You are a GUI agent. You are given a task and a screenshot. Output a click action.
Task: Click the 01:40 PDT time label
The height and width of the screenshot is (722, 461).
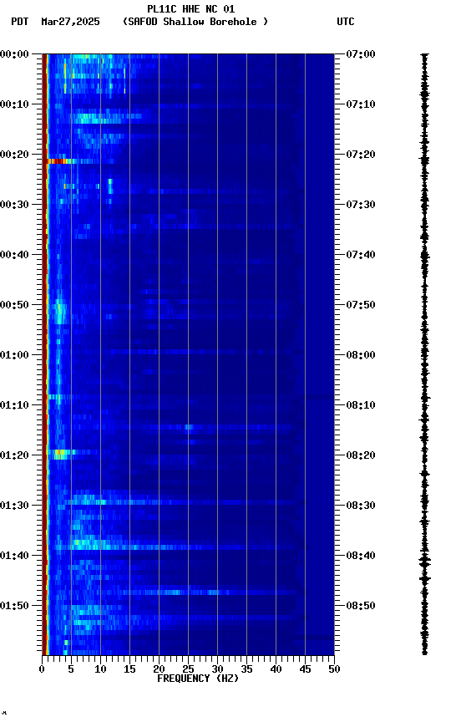click(14, 557)
